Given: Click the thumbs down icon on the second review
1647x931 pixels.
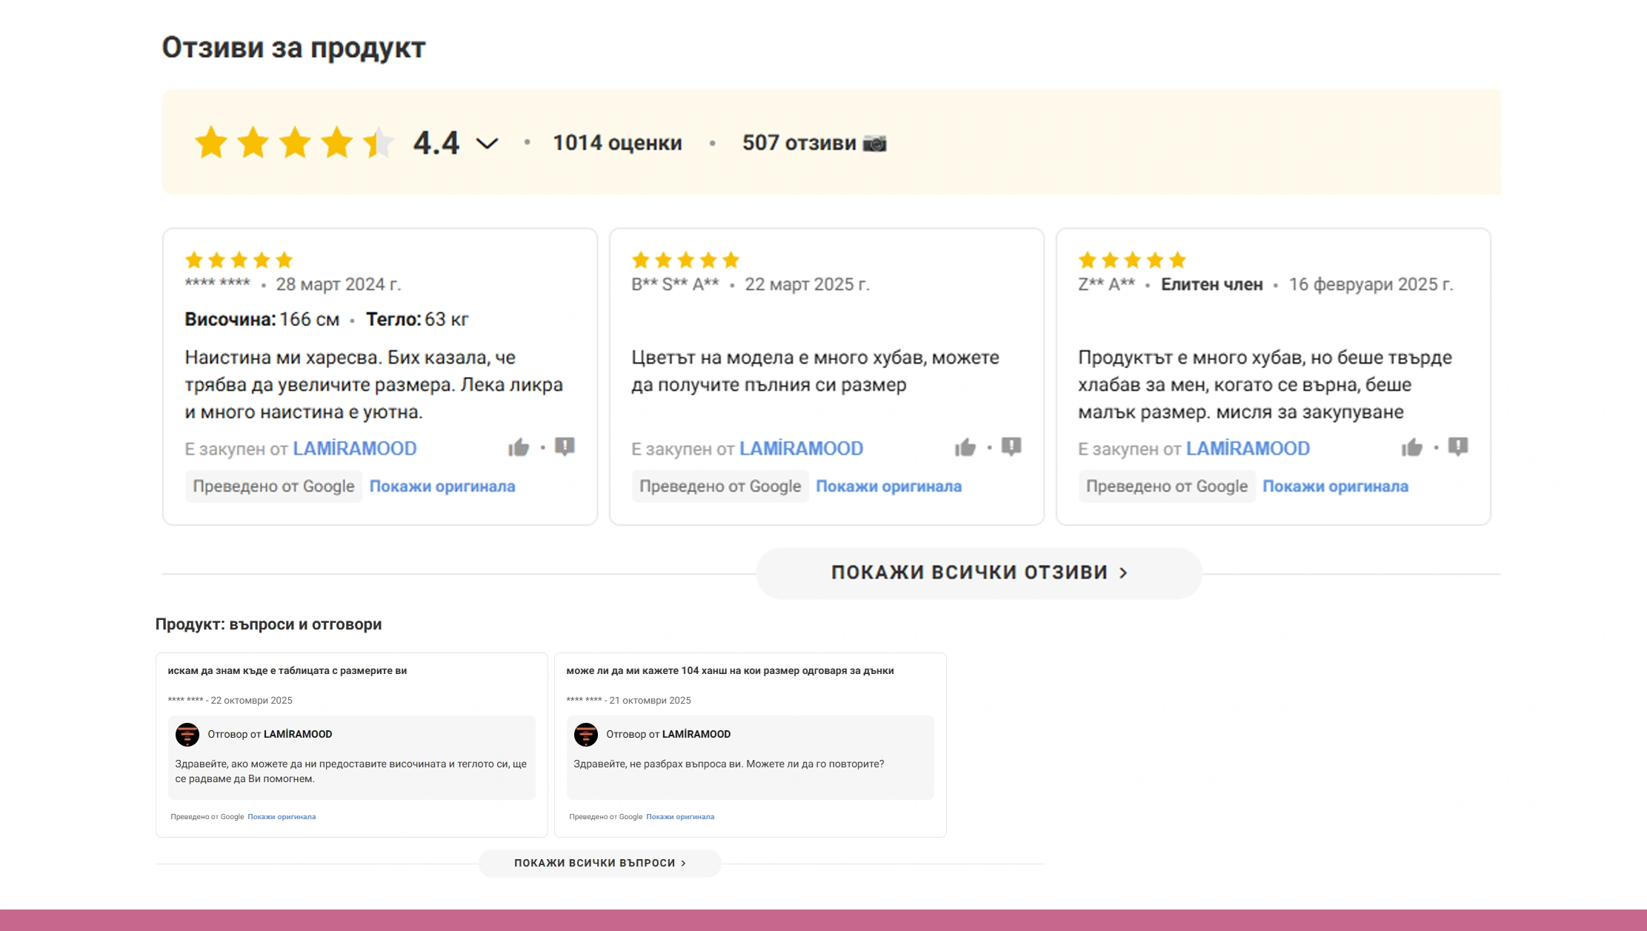Looking at the screenshot, I should [1012, 445].
